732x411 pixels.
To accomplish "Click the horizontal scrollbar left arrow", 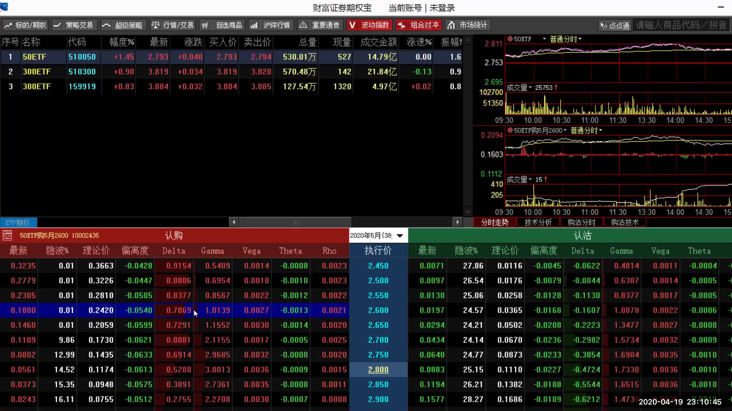I will click(234, 222).
